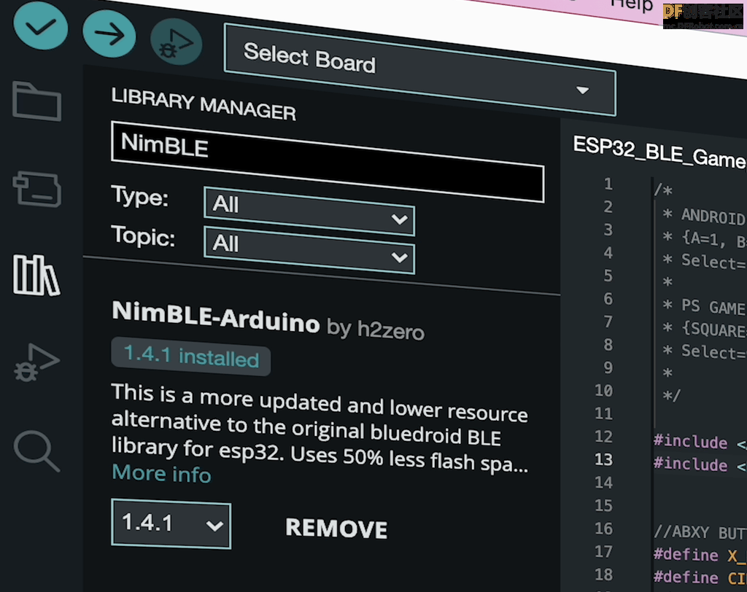Viewport: 747px width, 592px height.
Task: Open the Search magnifier sidebar icon
Action: 36,451
